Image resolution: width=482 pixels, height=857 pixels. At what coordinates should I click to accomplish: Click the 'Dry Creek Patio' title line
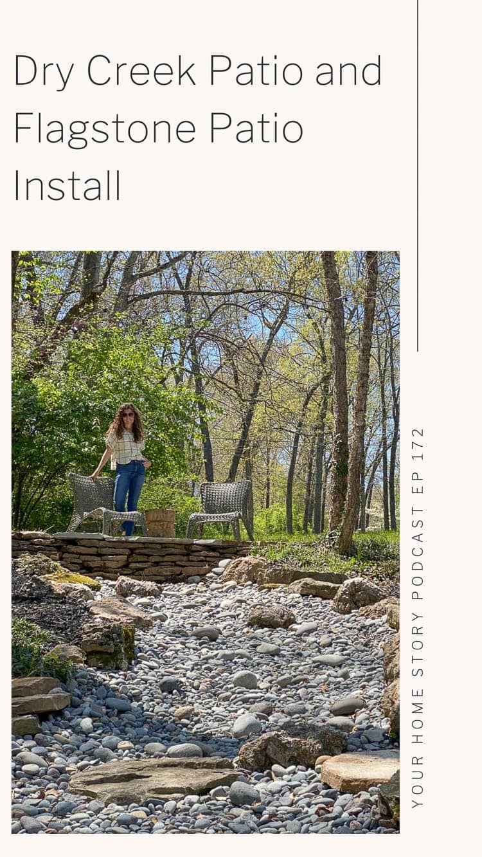pyautogui.click(x=197, y=72)
